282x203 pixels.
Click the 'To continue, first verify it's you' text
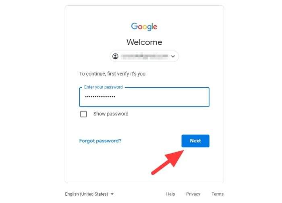112,74
